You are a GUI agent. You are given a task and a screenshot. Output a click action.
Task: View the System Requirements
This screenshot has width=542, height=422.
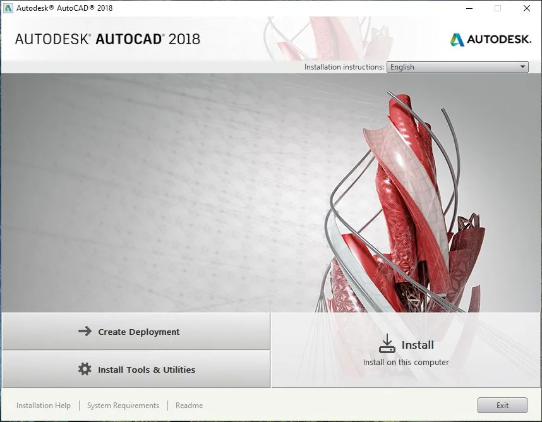[x=123, y=405]
